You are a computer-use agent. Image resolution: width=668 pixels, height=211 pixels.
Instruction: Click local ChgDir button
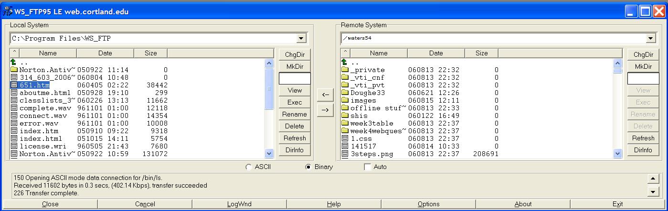click(295, 54)
